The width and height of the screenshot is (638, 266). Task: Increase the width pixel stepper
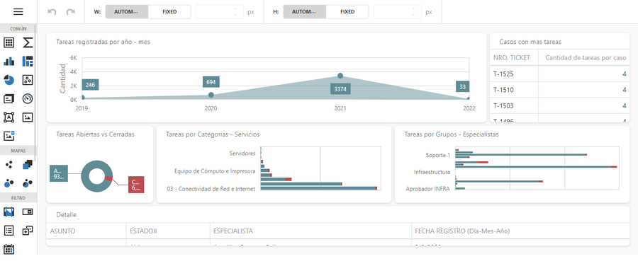click(235, 8)
